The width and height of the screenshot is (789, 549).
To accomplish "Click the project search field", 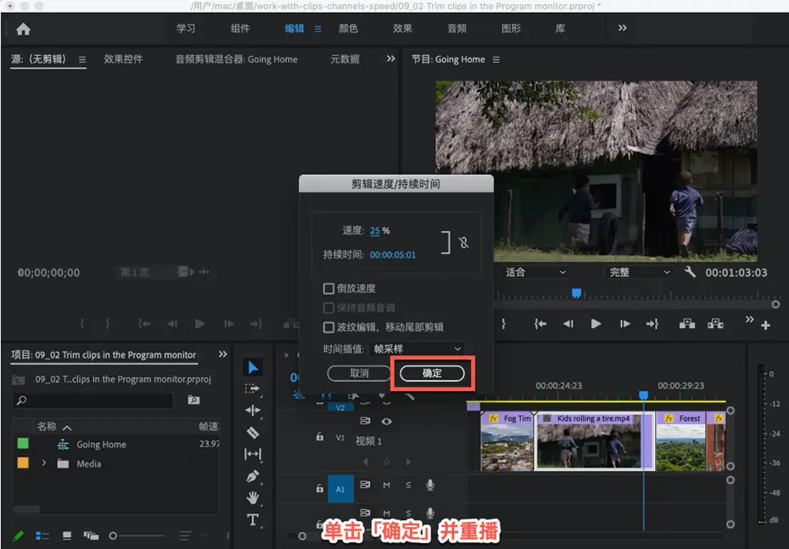I will [x=93, y=401].
